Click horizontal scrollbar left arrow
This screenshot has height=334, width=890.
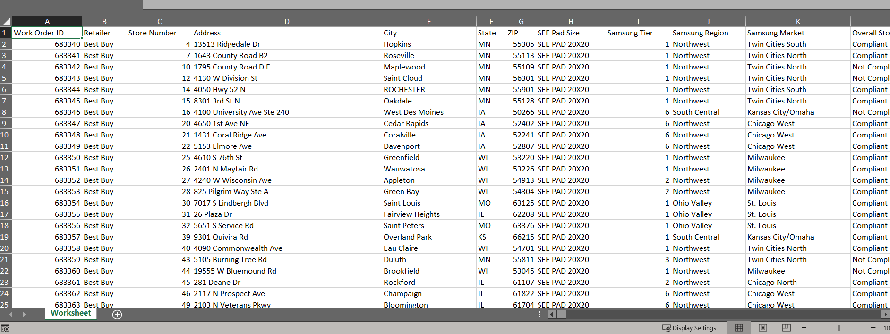(552, 315)
